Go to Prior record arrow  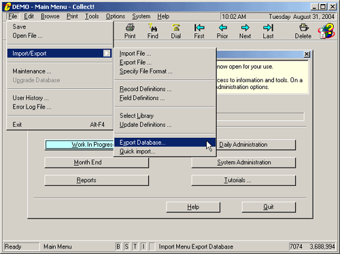point(222,28)
